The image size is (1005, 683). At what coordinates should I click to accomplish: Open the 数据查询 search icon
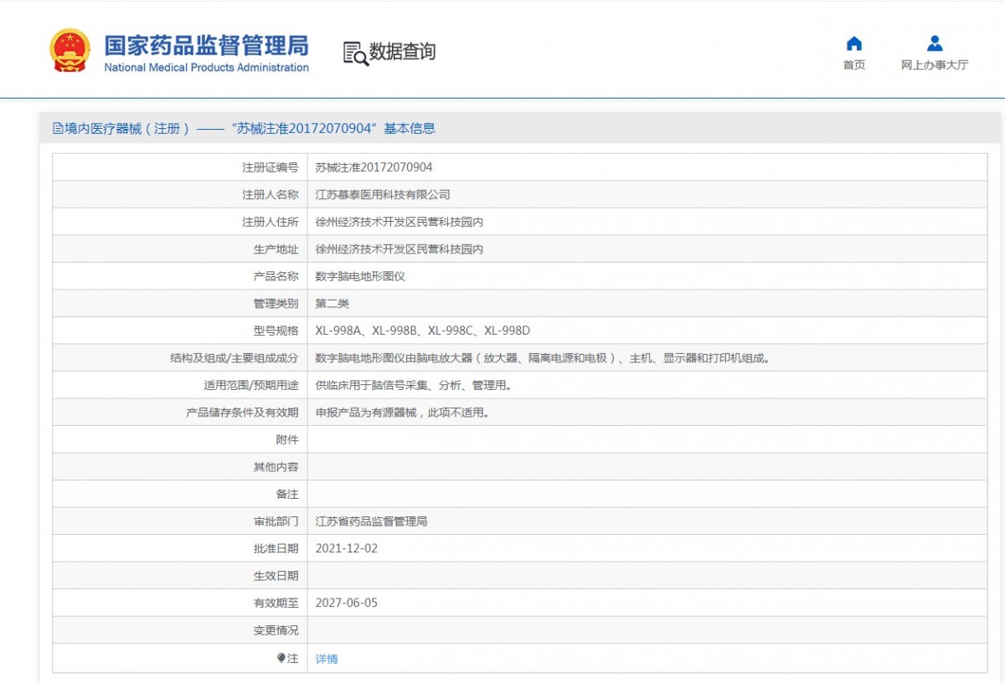pyautogui.click(x=355, y=53)
